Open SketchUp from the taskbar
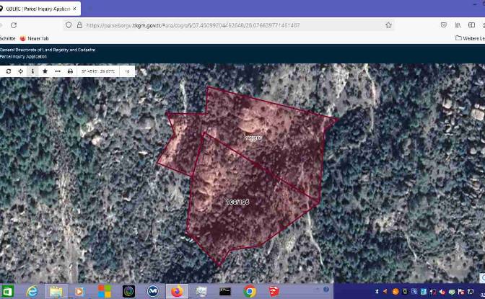Screen dimensions: 485x299 click(x=274, y=291)
